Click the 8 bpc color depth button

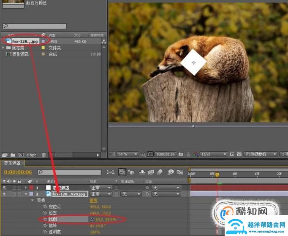pos(31,155)
